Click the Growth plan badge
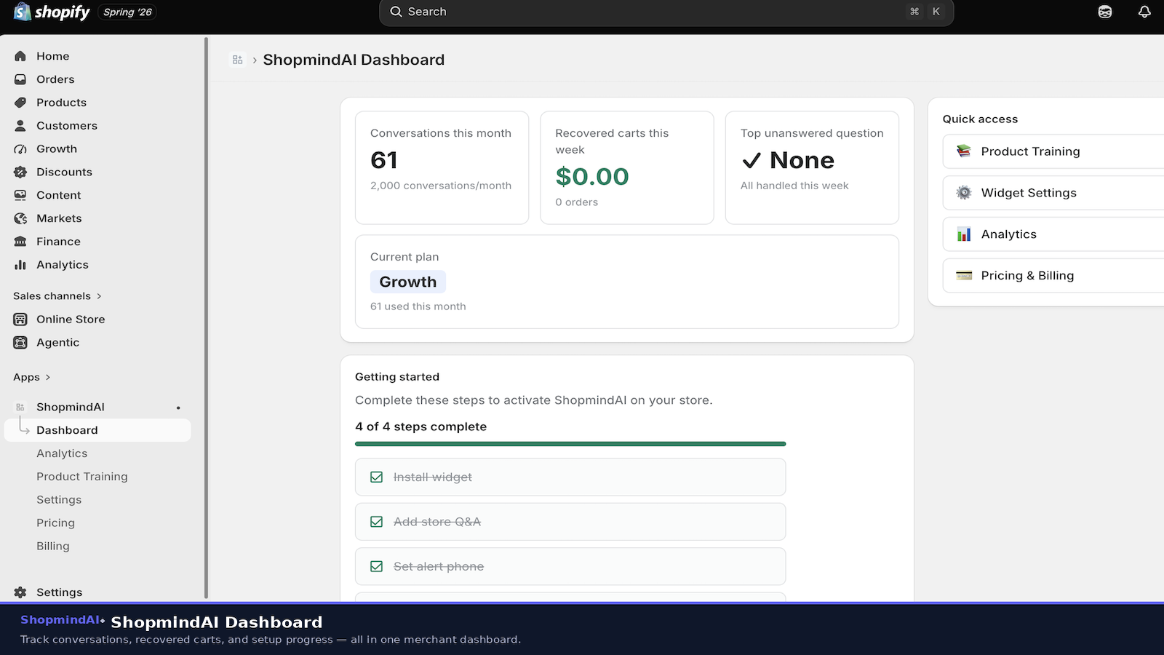The image size is (1164, 655). [x=408, y=282]
